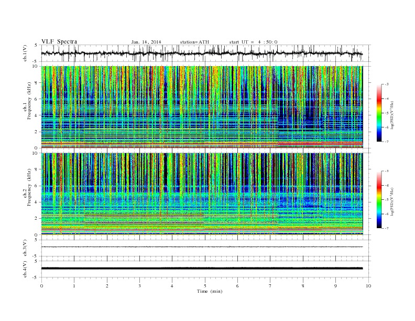Click the 'start UT = 4:50:0' label
This screenshot has height=321, width=415.
tap(253, 42)
